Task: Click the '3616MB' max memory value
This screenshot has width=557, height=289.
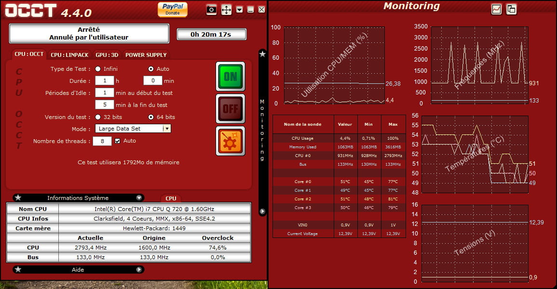Action: point(393,147)
